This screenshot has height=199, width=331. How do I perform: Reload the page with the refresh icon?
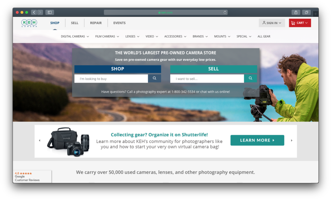[225, 12]
